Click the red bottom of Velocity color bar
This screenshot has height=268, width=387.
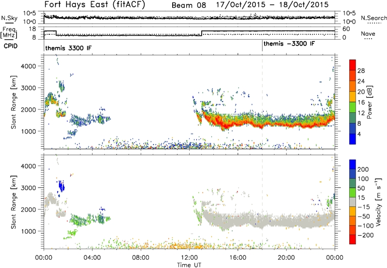(353, 239)
